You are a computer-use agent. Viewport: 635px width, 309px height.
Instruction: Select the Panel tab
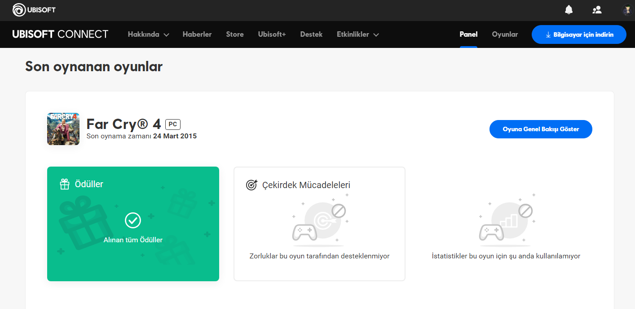[468, 34]
